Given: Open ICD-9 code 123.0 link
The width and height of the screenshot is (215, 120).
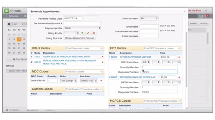Looking at the screenshot, I should click(x=37, y=57).
